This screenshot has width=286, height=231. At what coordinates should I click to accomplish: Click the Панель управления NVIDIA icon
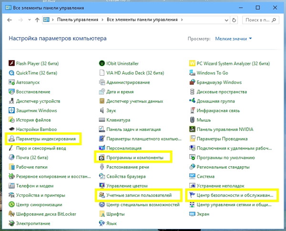click(192, 129)
